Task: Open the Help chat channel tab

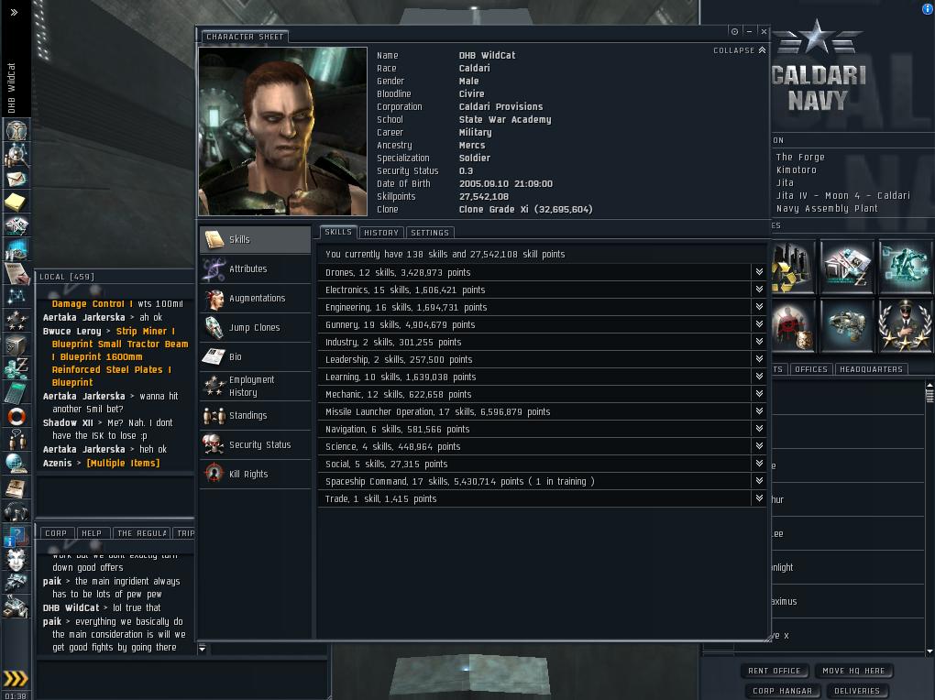Action: tap(92, 533)
